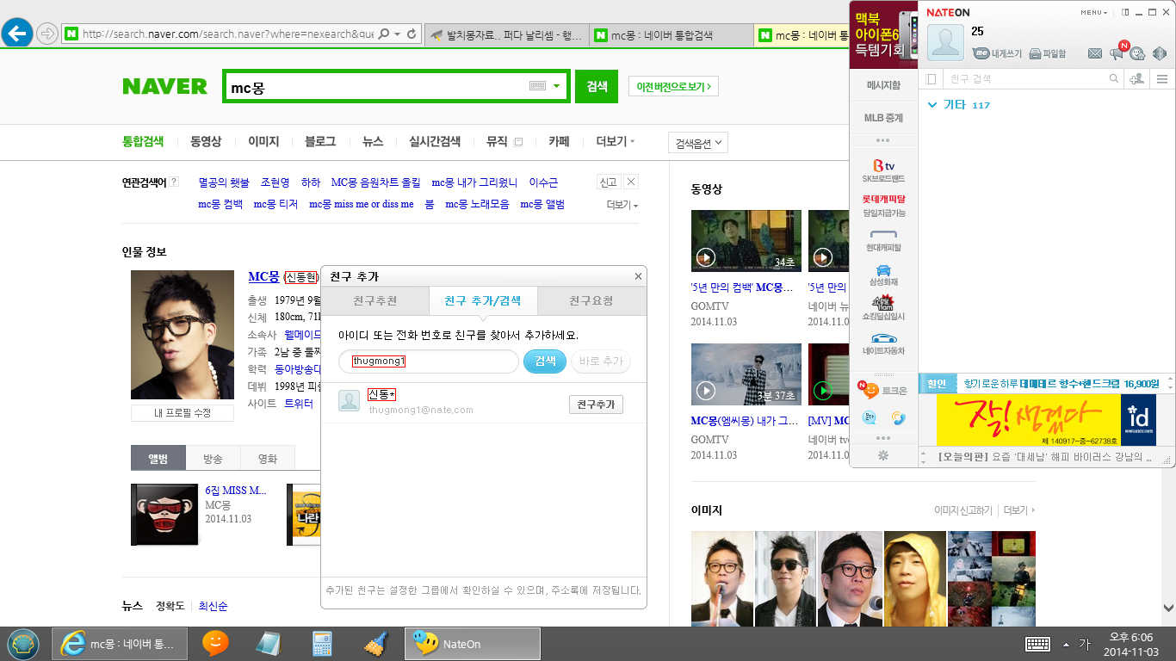Open the mail envelope icon in NateOn

pyautogui.click(x=1095, y=53)
